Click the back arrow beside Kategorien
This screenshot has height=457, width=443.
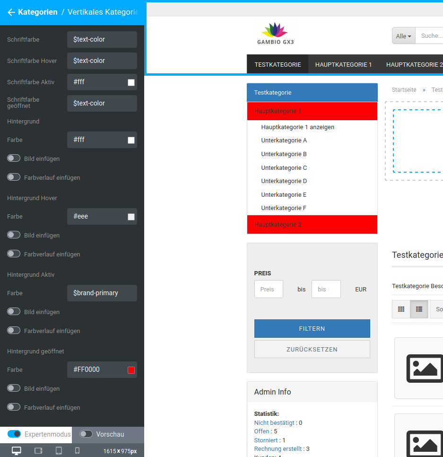click(x=11, y=12)
